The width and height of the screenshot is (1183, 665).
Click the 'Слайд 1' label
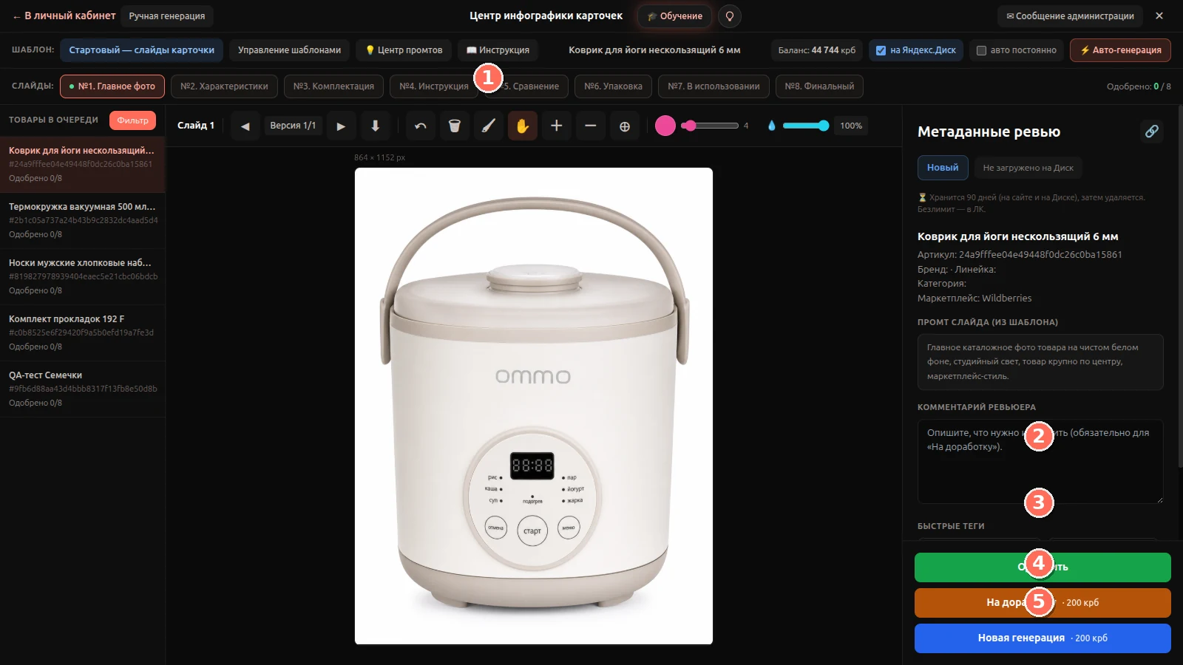click(x=196, y=126)
